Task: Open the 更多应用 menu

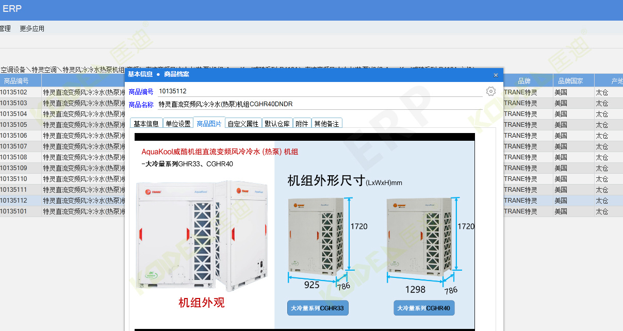Action: pos(32,29)
